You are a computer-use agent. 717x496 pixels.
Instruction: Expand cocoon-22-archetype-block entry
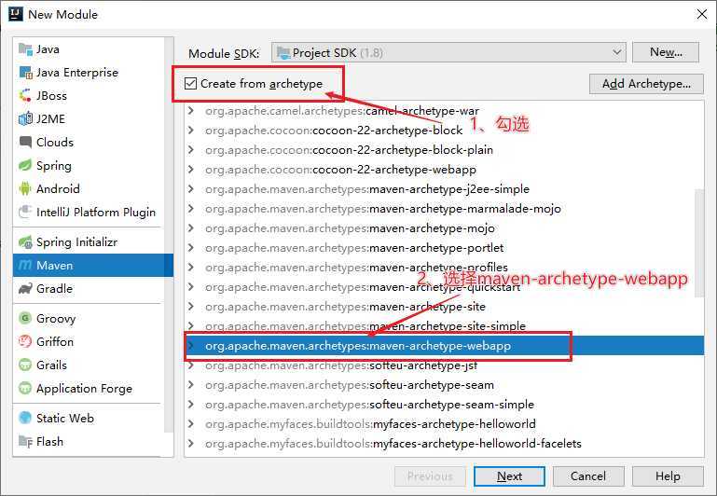(191, 131)
